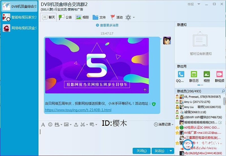Select member bfp196/bfg540w(2444140269)
Image resolution: width=226 pixels, height=156 pixels.
[199, 153]
